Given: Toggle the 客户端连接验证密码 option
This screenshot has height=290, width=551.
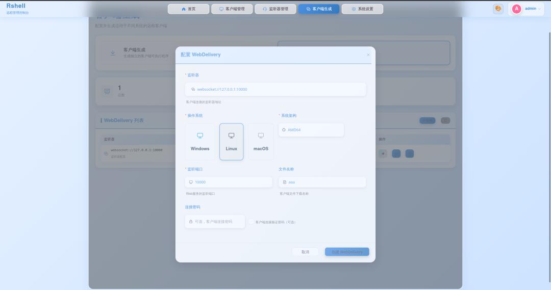Looking at the screenshot, I should pos(251,222).
